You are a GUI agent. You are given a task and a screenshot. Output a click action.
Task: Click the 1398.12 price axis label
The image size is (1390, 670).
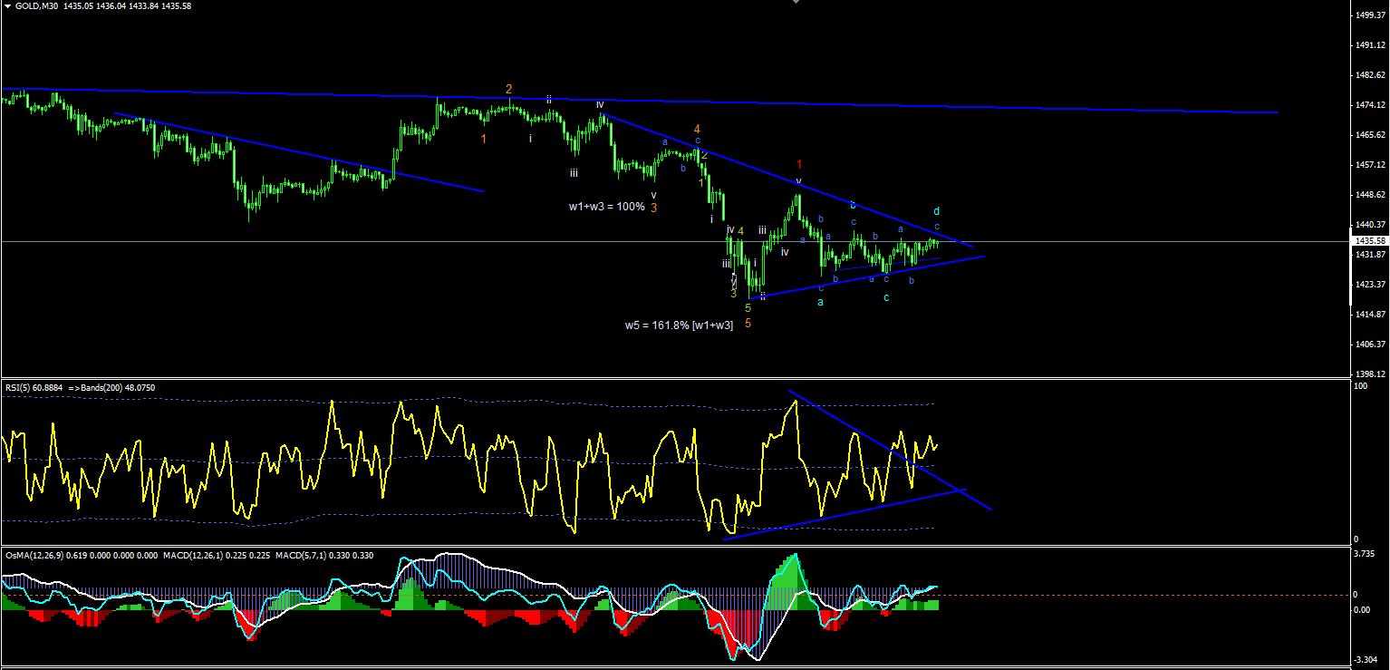[x=1369, y=374]
